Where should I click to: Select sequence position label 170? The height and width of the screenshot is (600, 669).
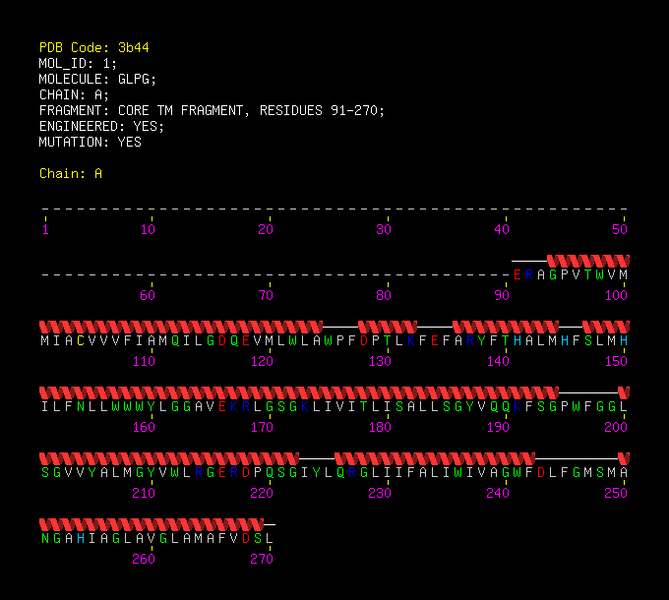262,427
